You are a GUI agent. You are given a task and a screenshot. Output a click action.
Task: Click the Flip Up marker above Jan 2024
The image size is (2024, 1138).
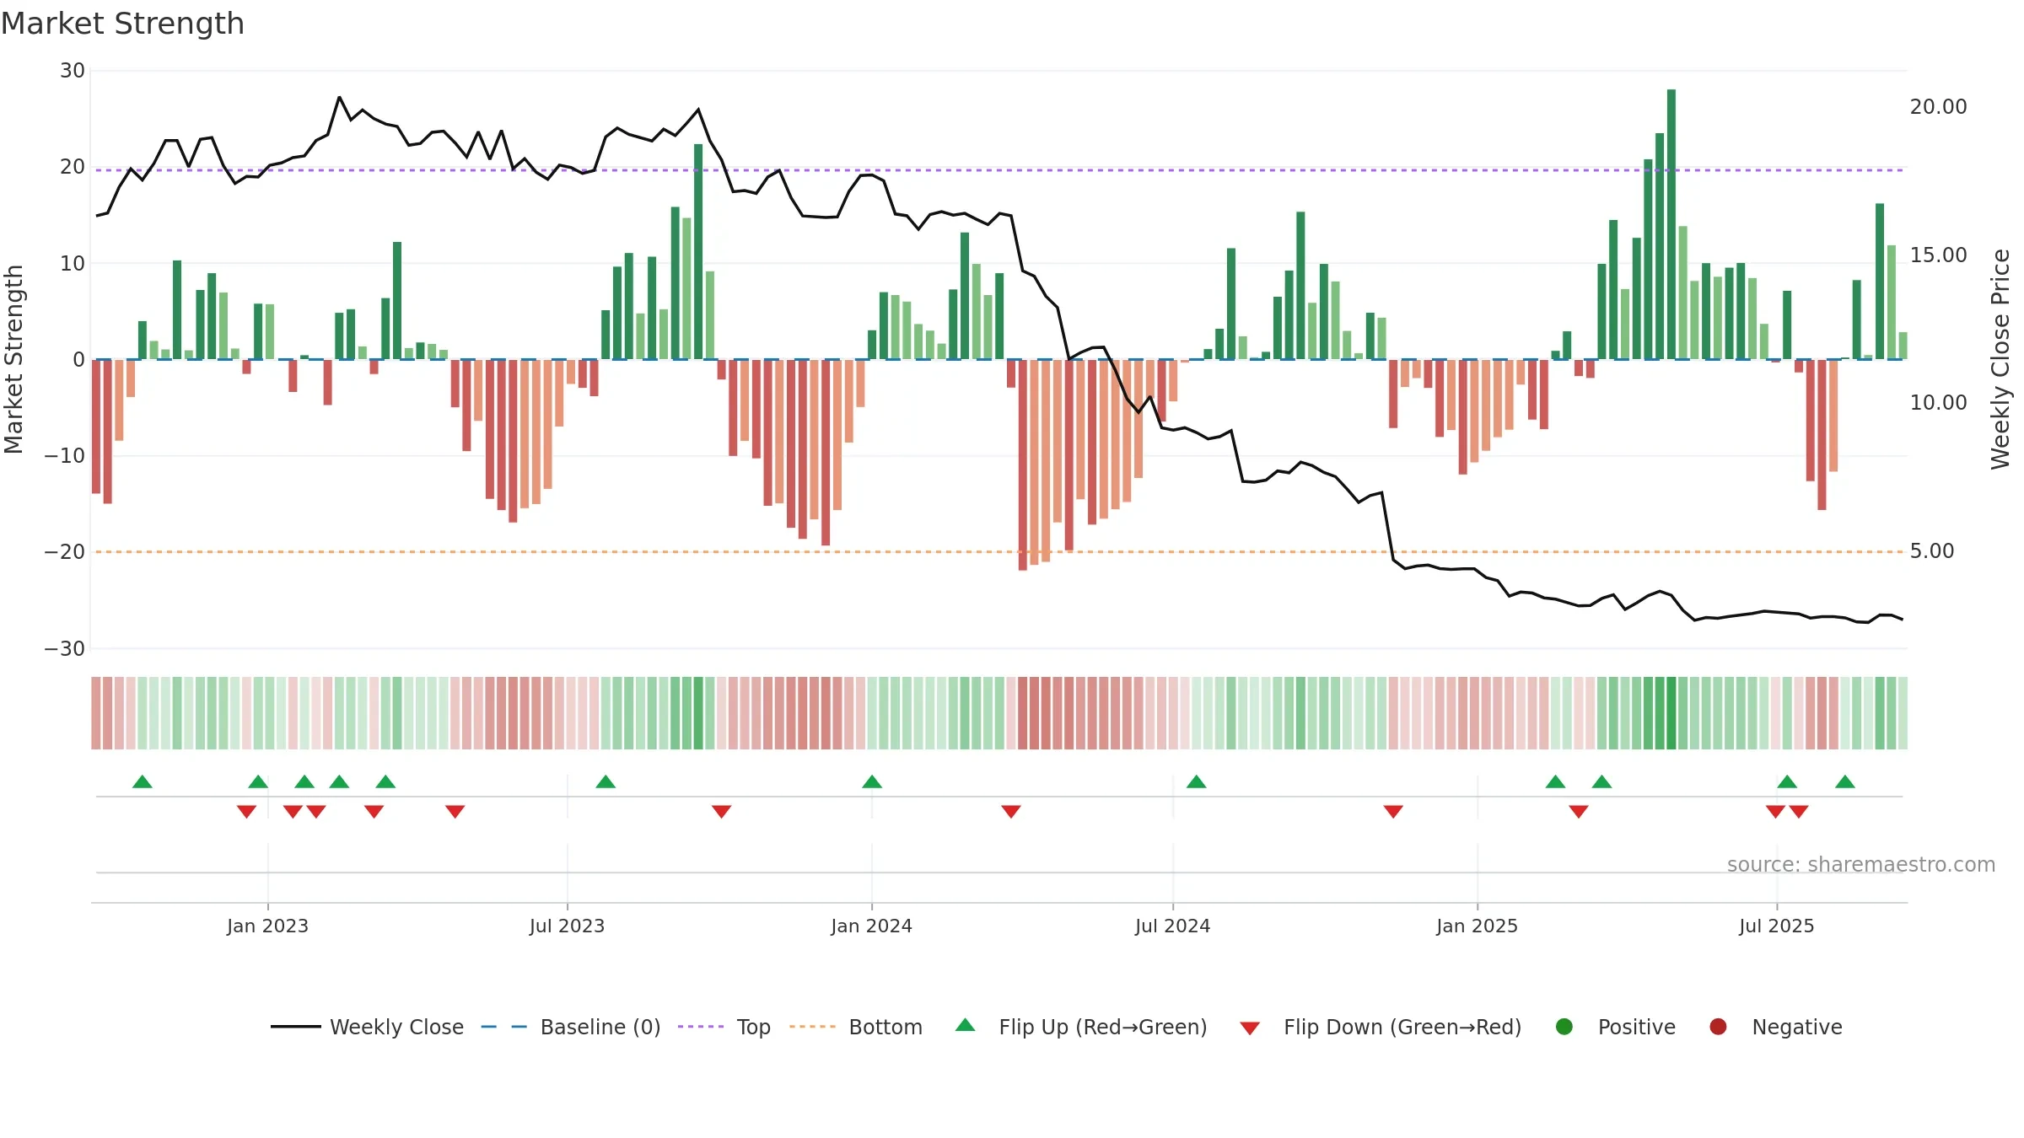point(872,781)
